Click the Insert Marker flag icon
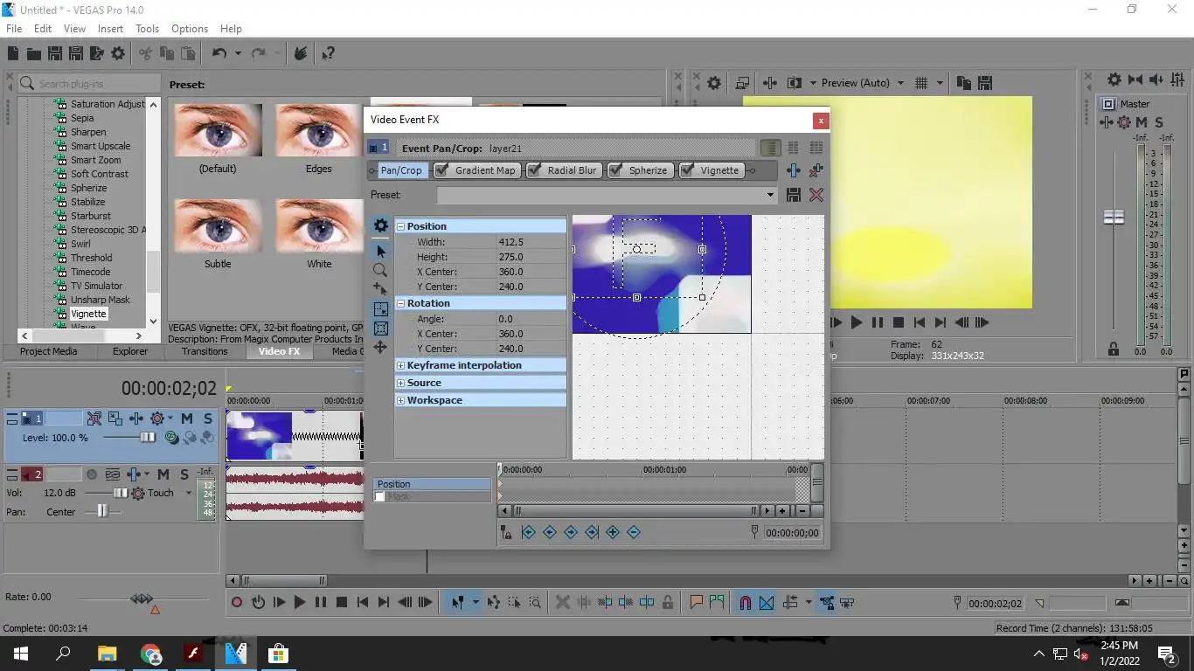 pyautogui.click(x=697, y=602)
